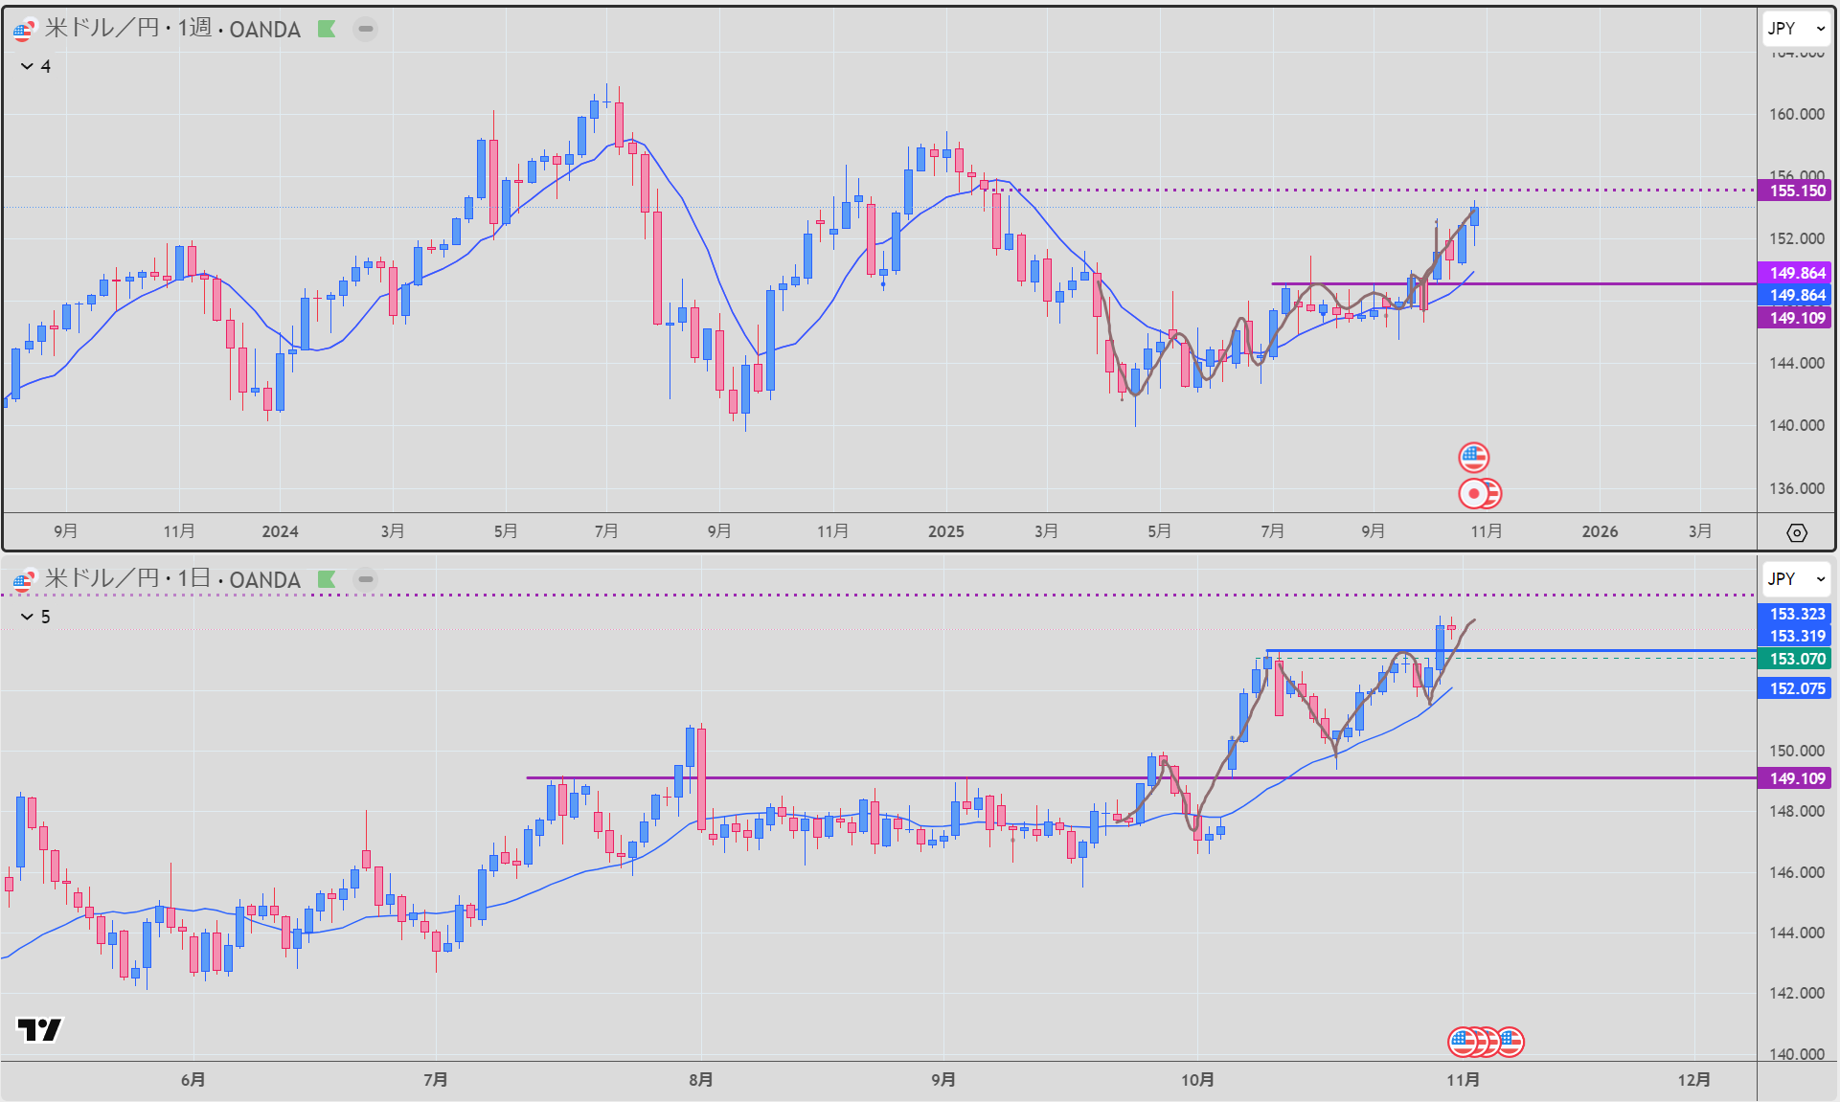The width and height of the screenshot is (1840, 1102).
Task: Collapse daily chart's 5 indicators legend
Action: [x=27, y=617]
